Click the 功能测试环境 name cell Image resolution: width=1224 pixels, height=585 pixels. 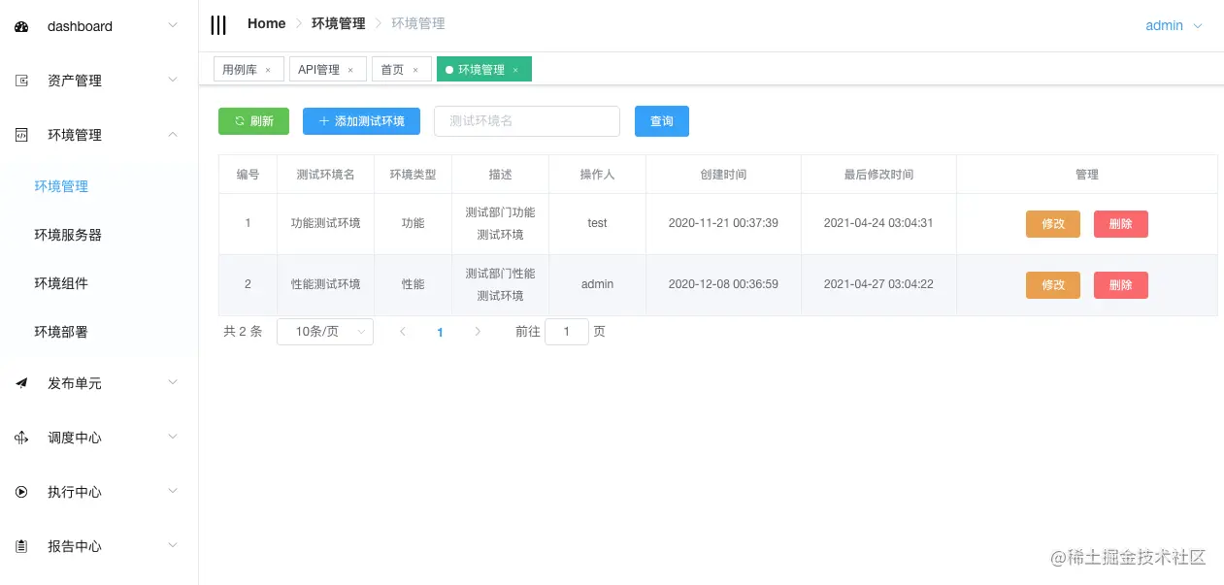pyautogui.click(x=325, y=223)
